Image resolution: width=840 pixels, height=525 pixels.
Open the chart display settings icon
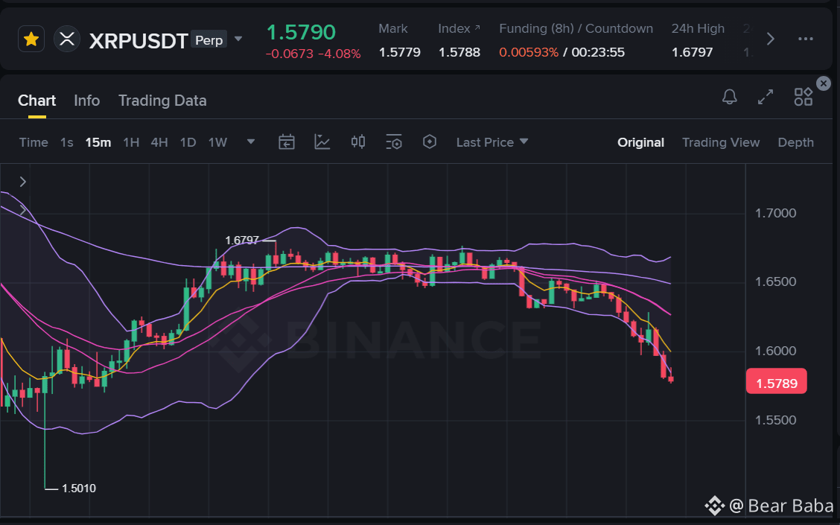coord(394,142)
